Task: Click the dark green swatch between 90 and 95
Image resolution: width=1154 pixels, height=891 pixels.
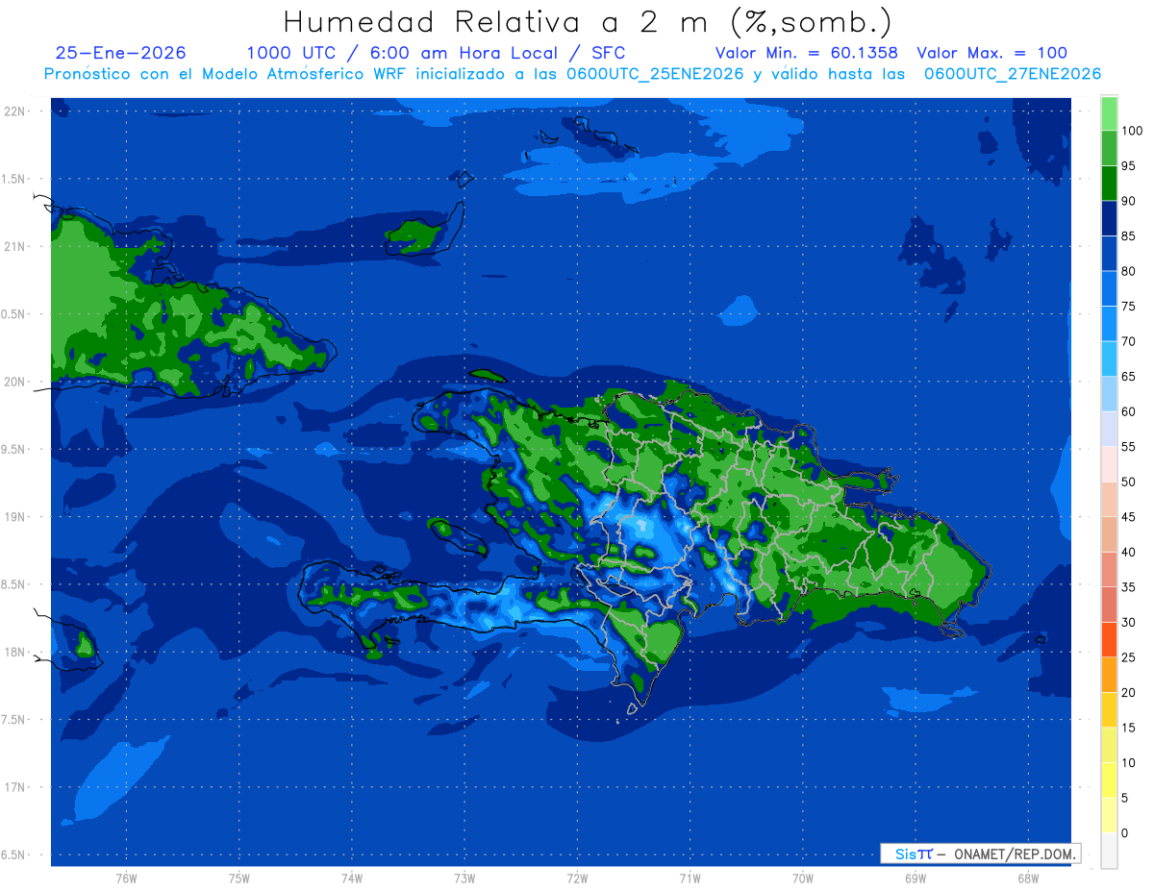Action: point(1109,184)
